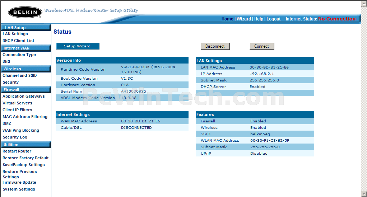Select WLAN MAC 00-30-F1-C3-62-5F value

click(270, 140)
